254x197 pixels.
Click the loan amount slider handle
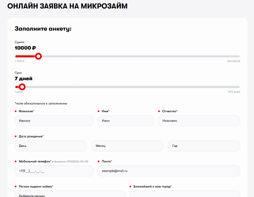38,56
